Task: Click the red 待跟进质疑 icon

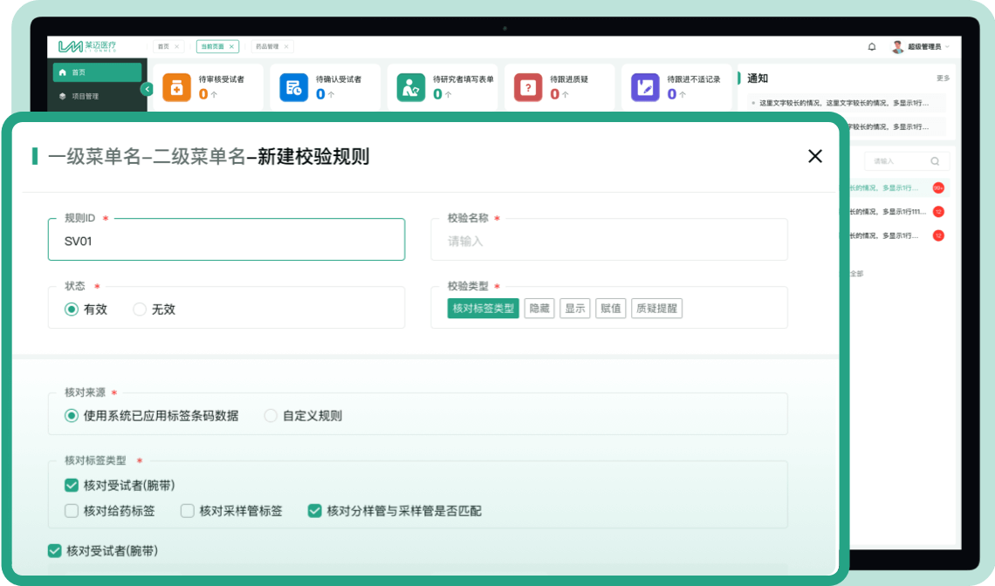Action: coord(527,87)
